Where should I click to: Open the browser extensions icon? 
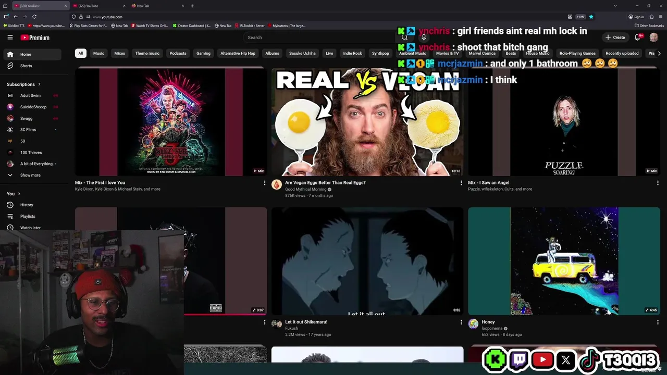pos(651,17)
